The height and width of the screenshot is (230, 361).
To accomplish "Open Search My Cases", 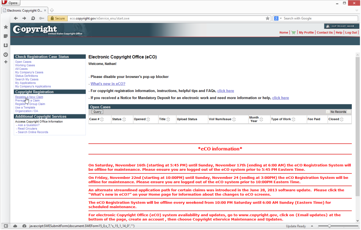I will [27, 79].
